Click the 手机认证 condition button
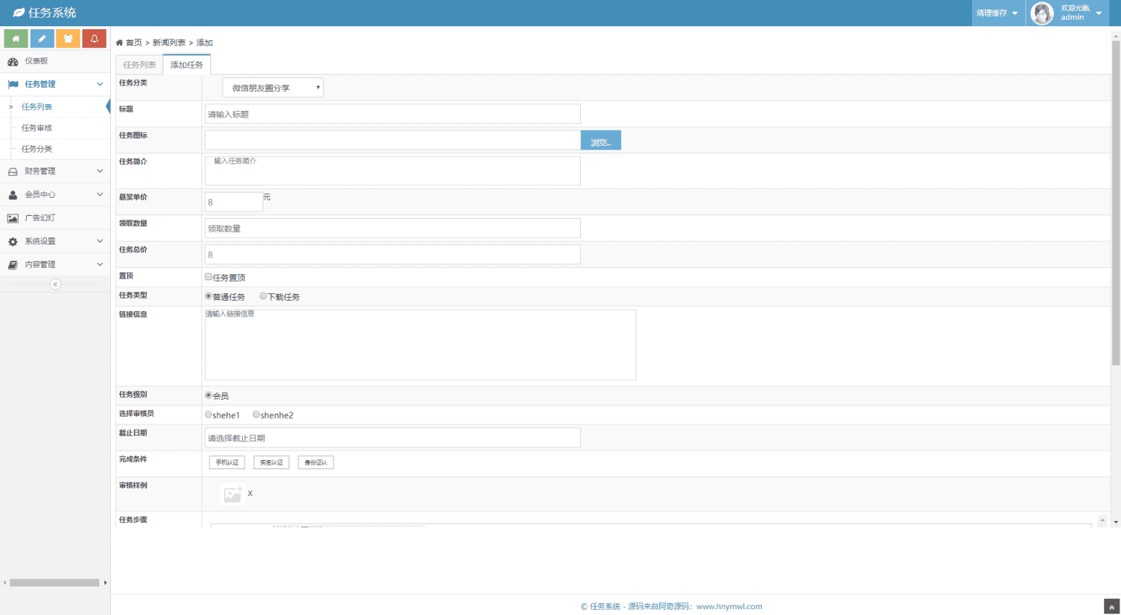1121x615 pixels. 227,463
